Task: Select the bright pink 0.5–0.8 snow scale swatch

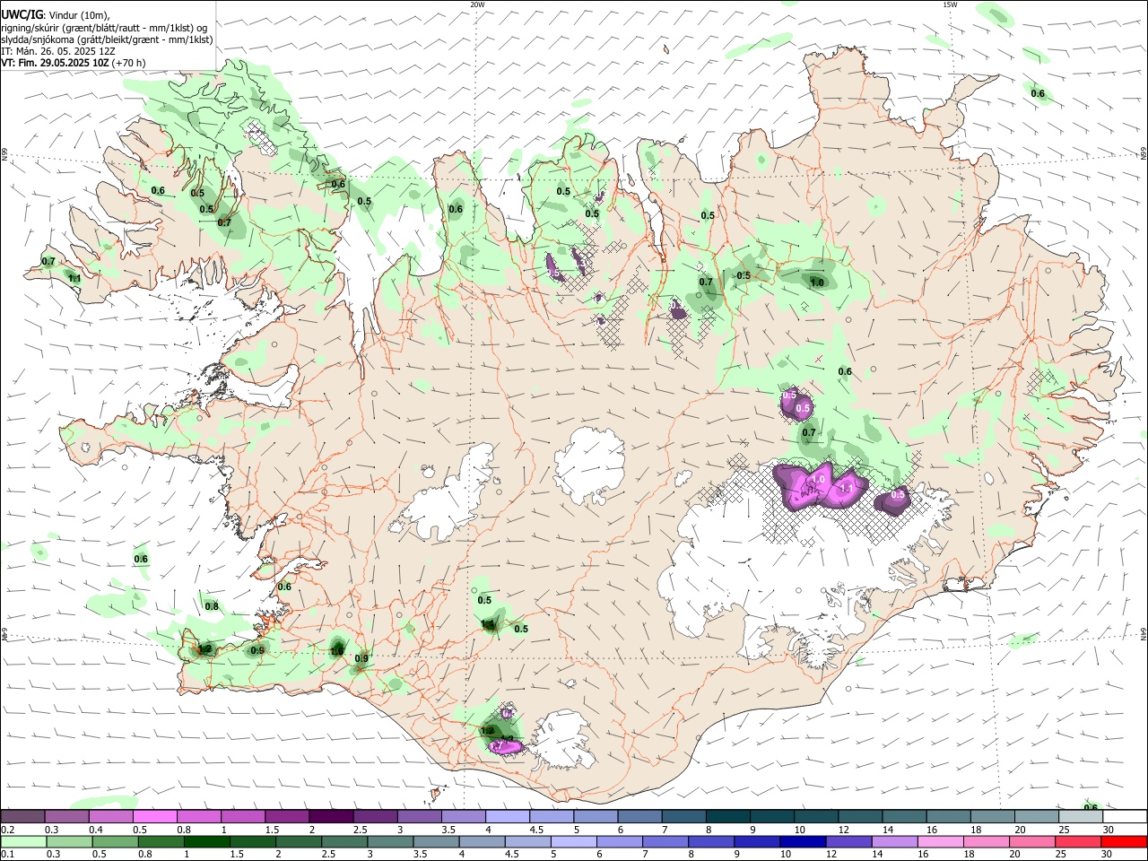Action: 154,816
